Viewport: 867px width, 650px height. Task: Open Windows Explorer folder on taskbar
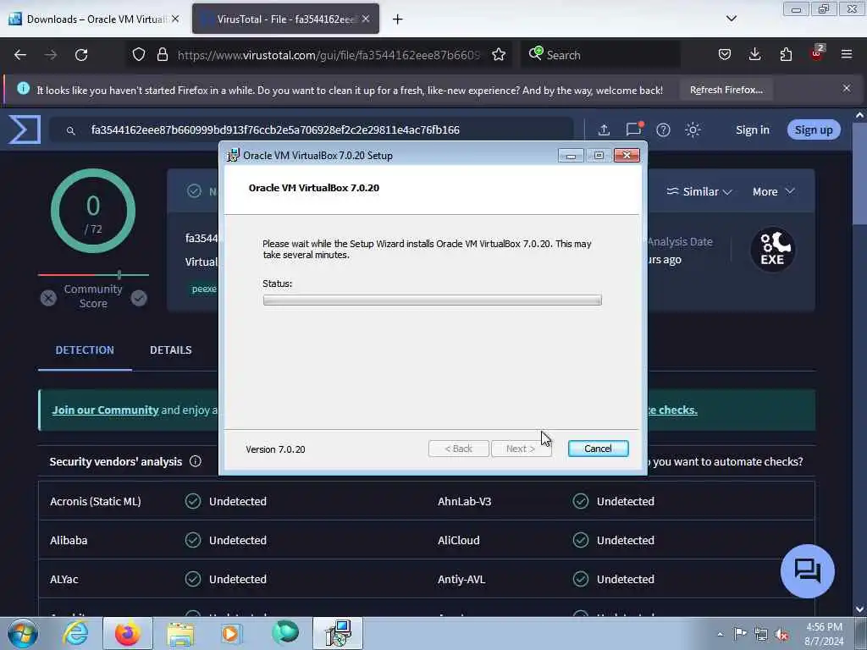(180, 633)
